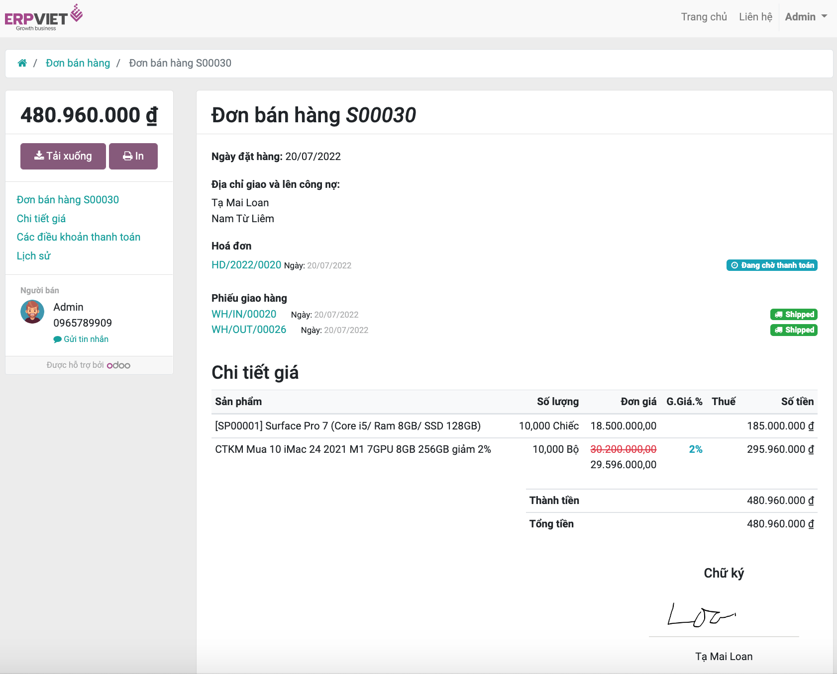Click the Odoo logo in sidebar footer
The width and height of the screenshot is (837, 674).
[118, 365]
